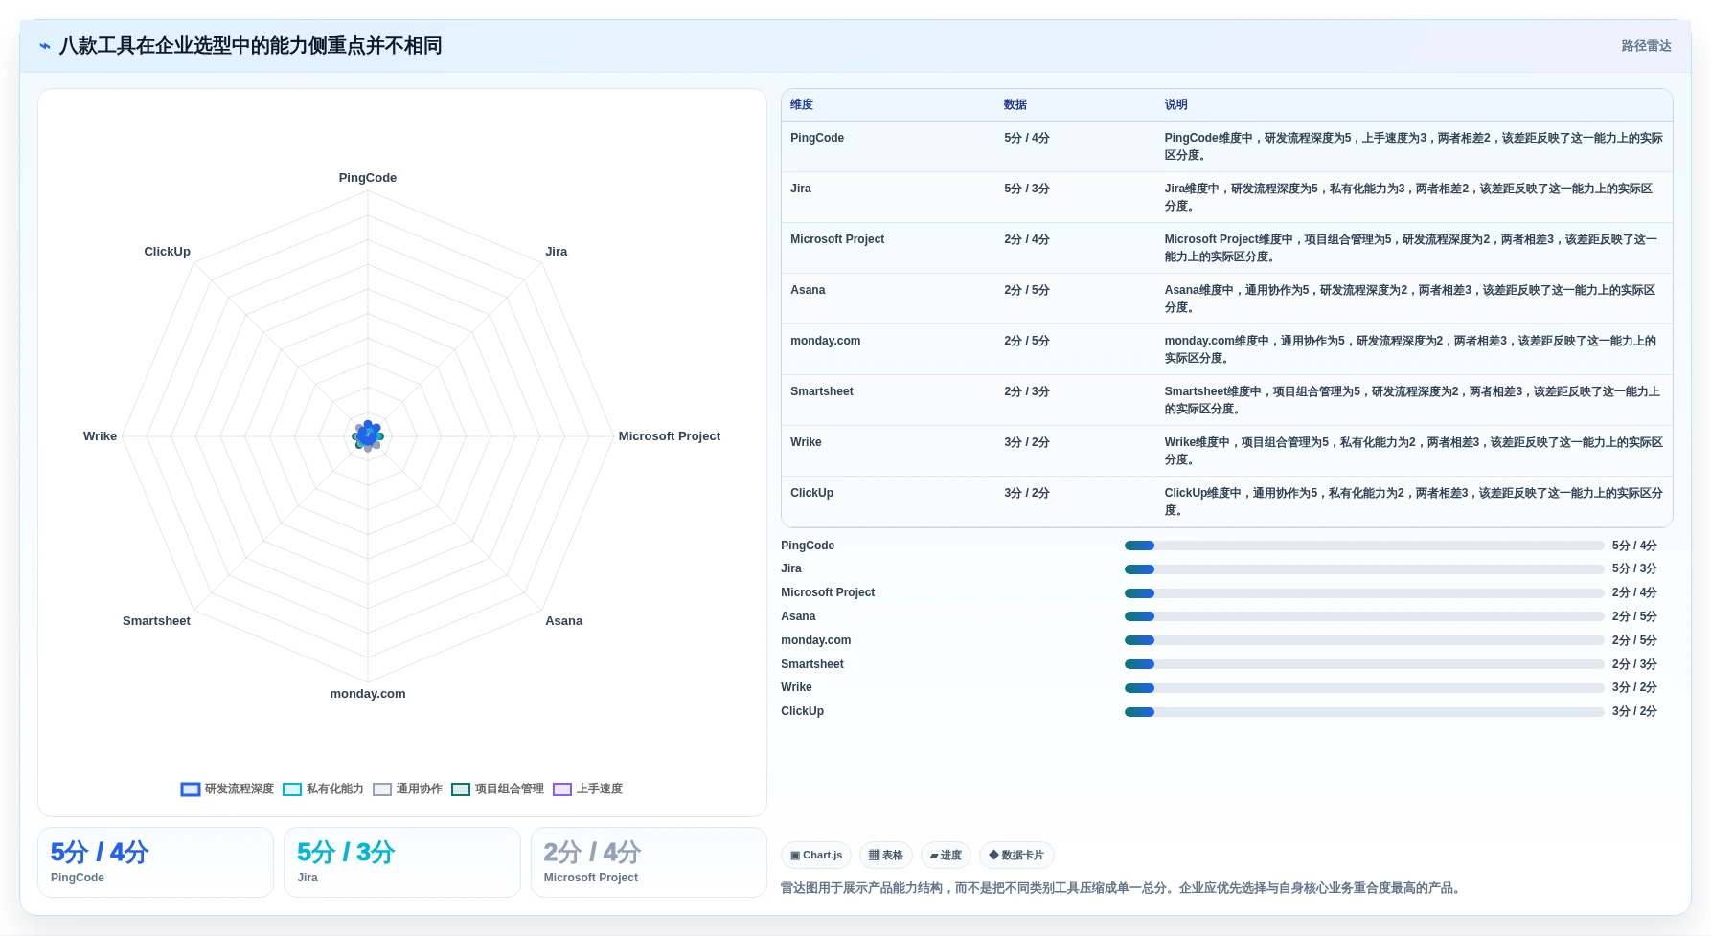Click monday.com axis label on radar chart
This screenshot has height=936, width=1711.
(368, 694)
